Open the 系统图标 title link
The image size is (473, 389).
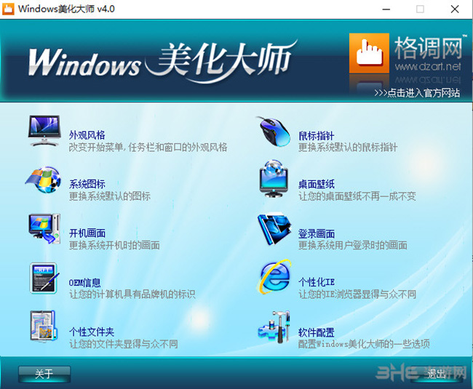[87, 184]
